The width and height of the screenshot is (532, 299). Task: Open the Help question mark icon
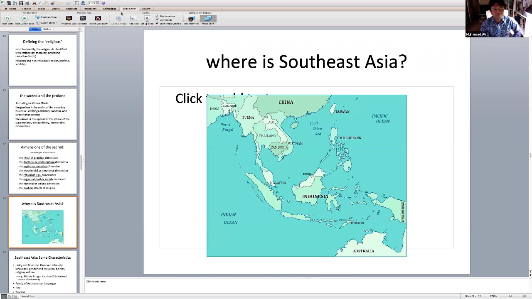[103, 3]
